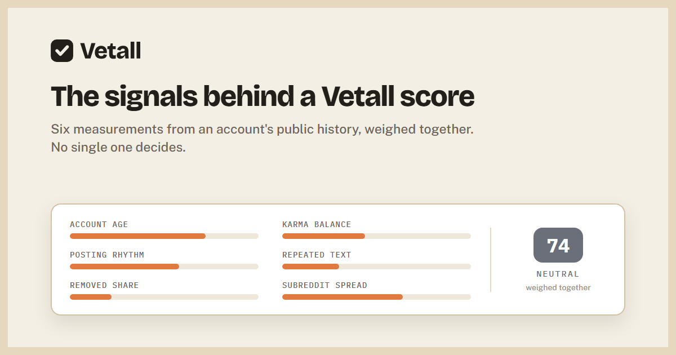The image size is (676, 355).
Task: Select the ACCOUNT AGE label
Action: [x=99, y=224]
